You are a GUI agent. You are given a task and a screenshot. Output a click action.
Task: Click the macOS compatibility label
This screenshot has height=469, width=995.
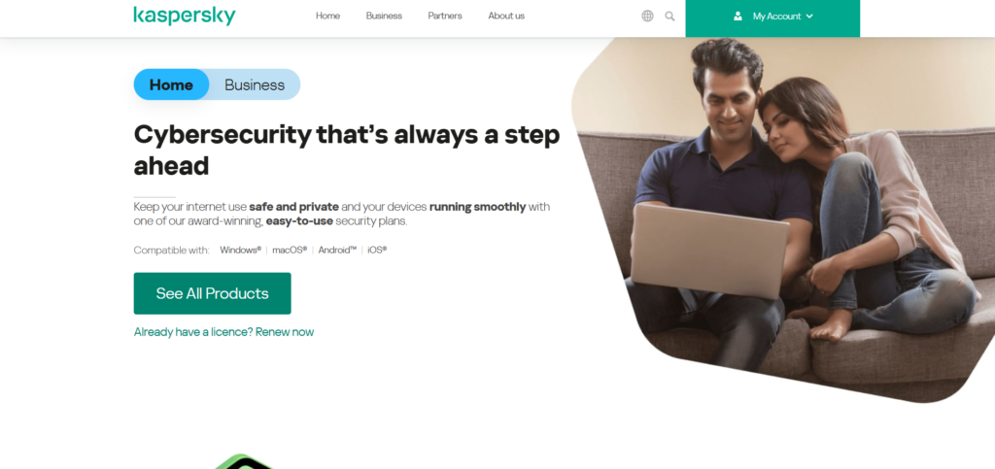290,250
